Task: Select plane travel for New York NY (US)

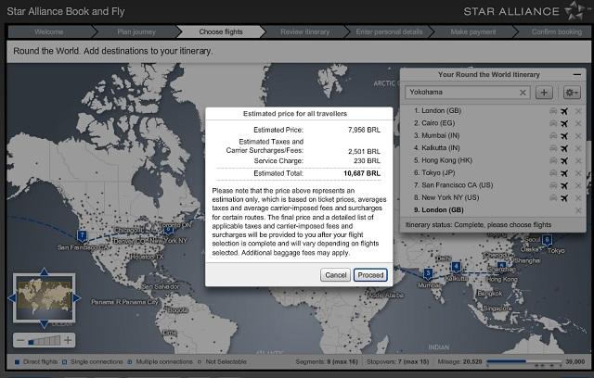Action: coord(564,198)
